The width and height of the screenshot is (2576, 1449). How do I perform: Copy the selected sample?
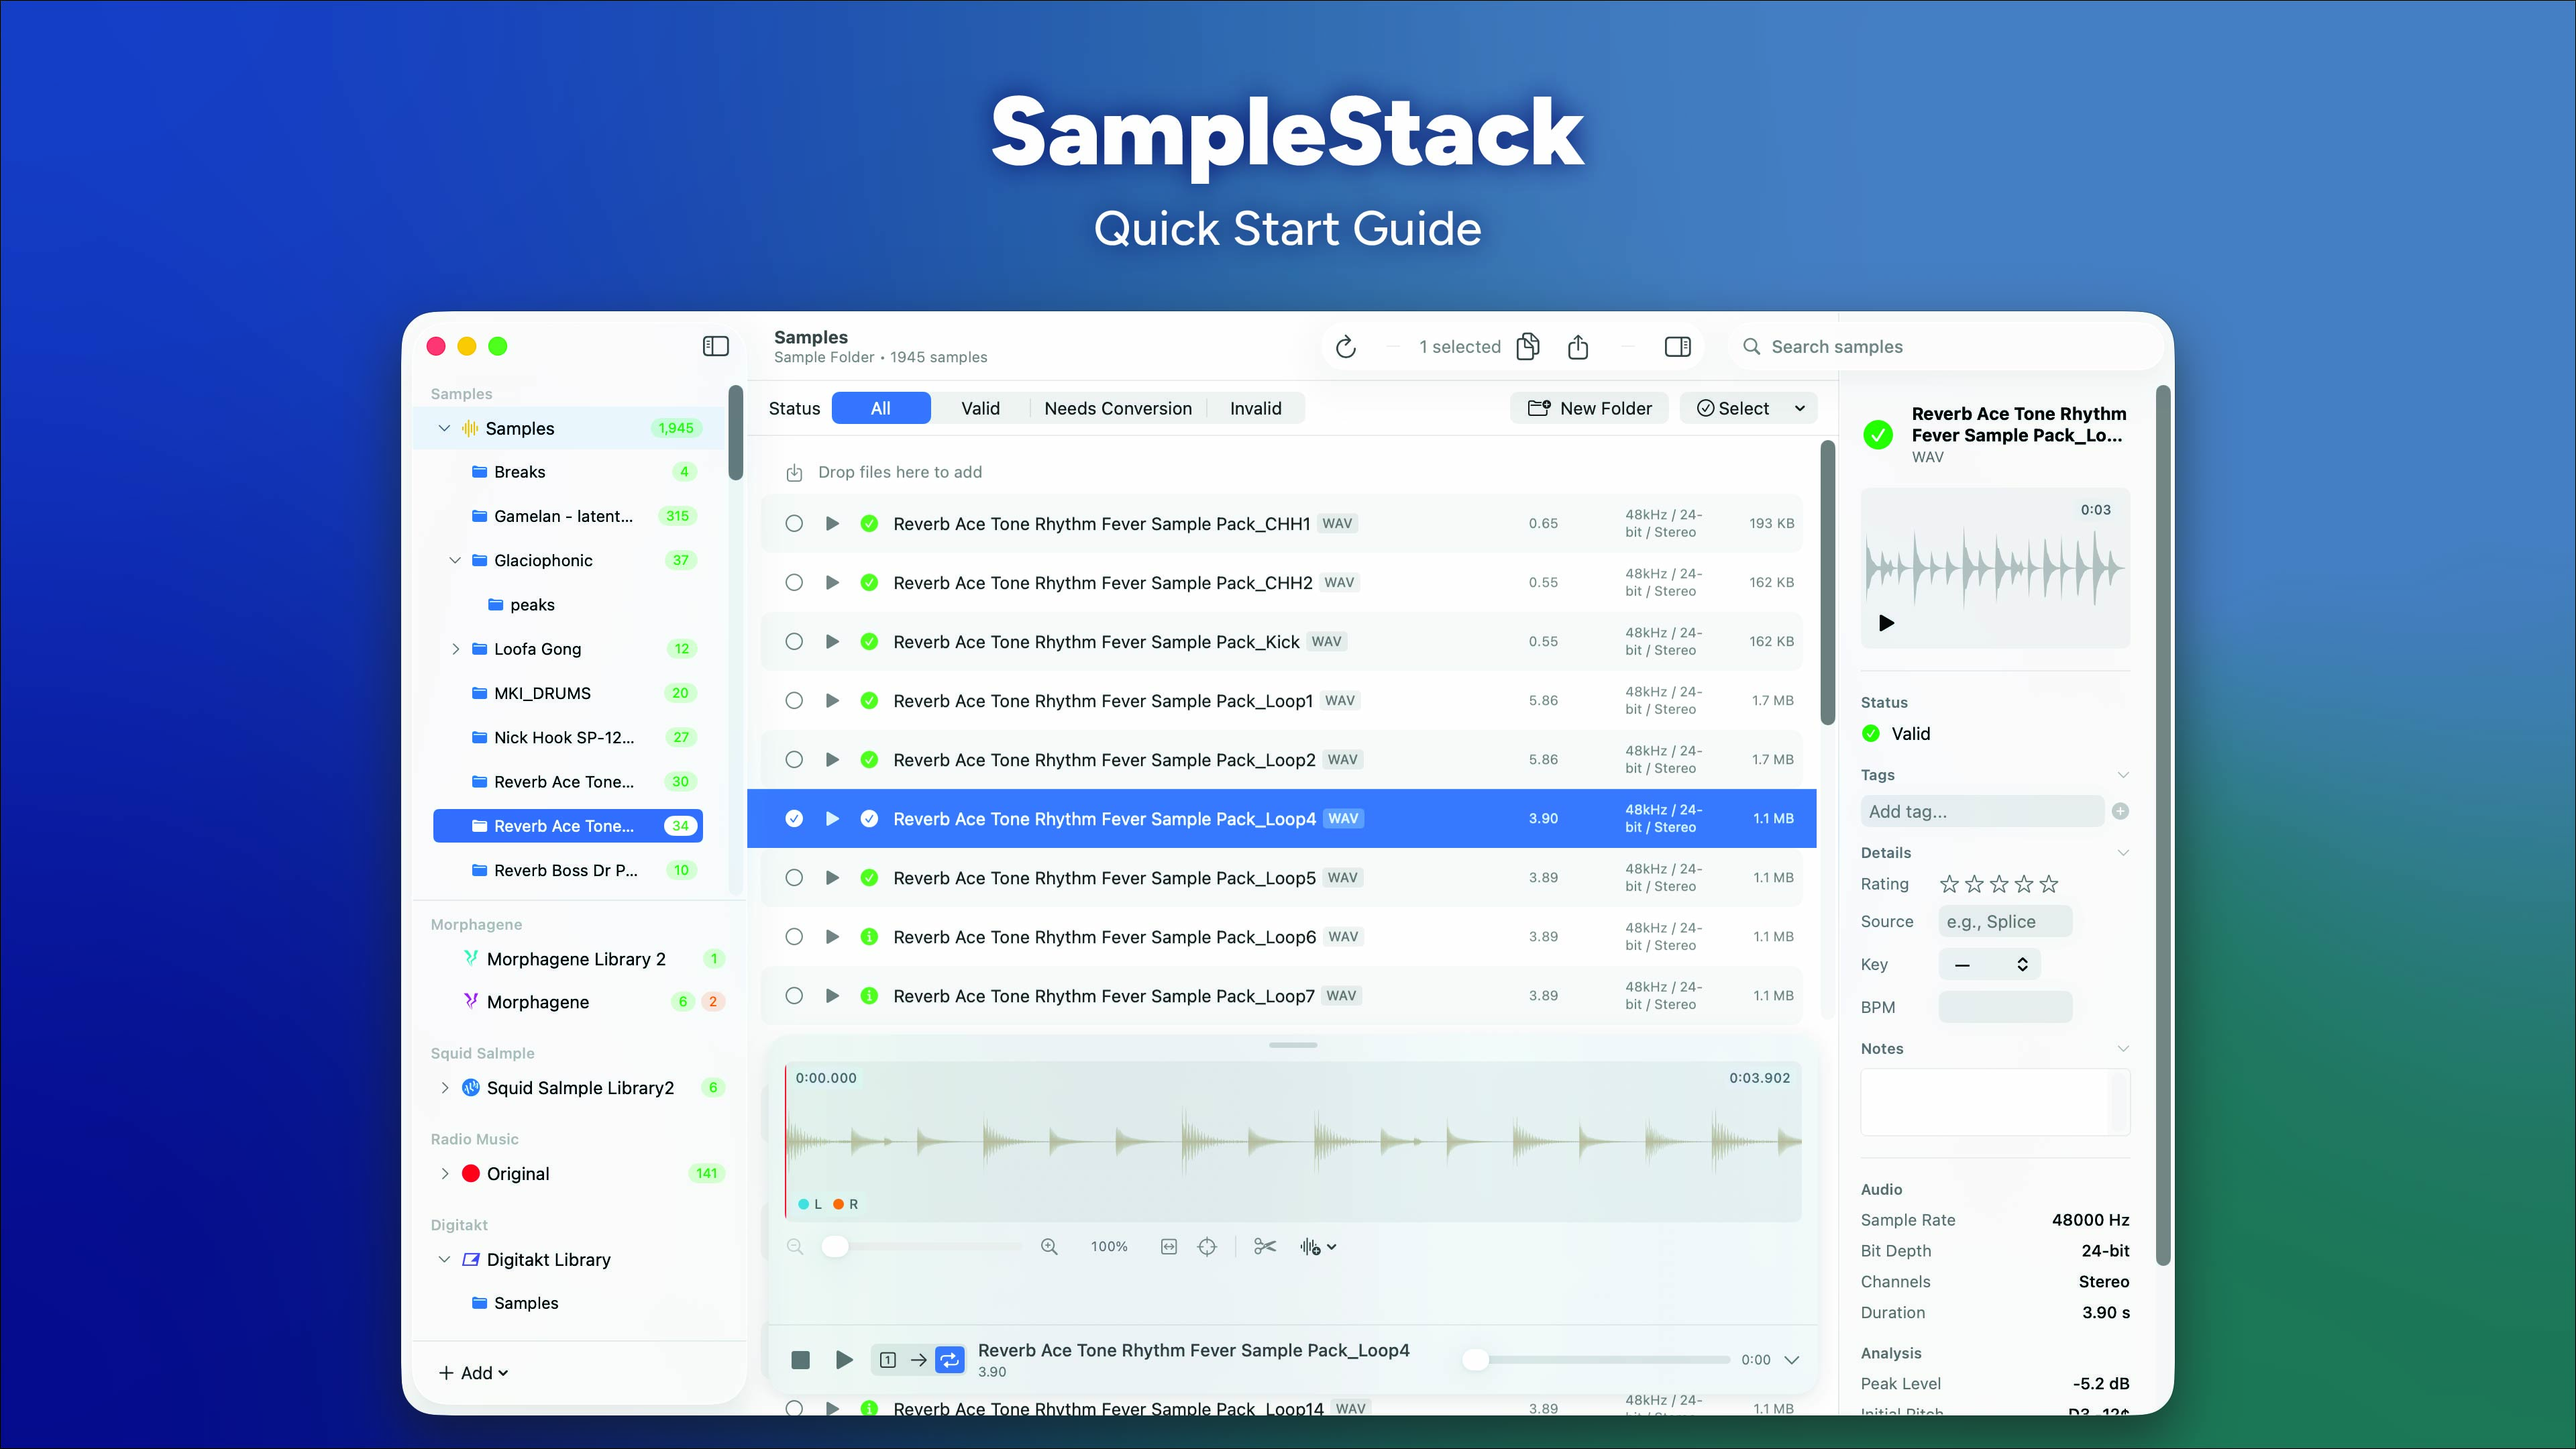(1528, 346)
